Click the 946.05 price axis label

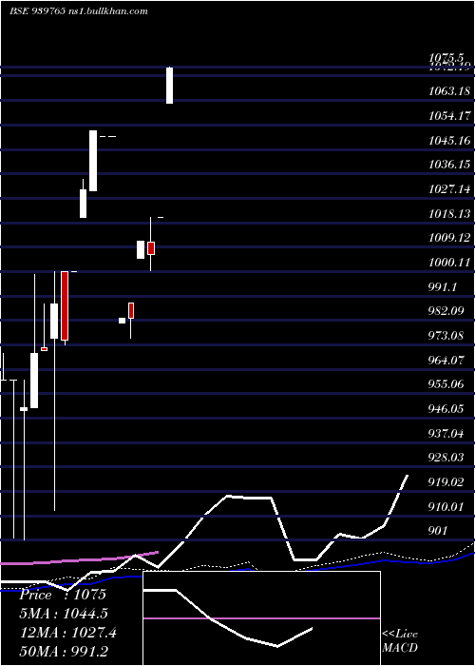click(446, 408)
